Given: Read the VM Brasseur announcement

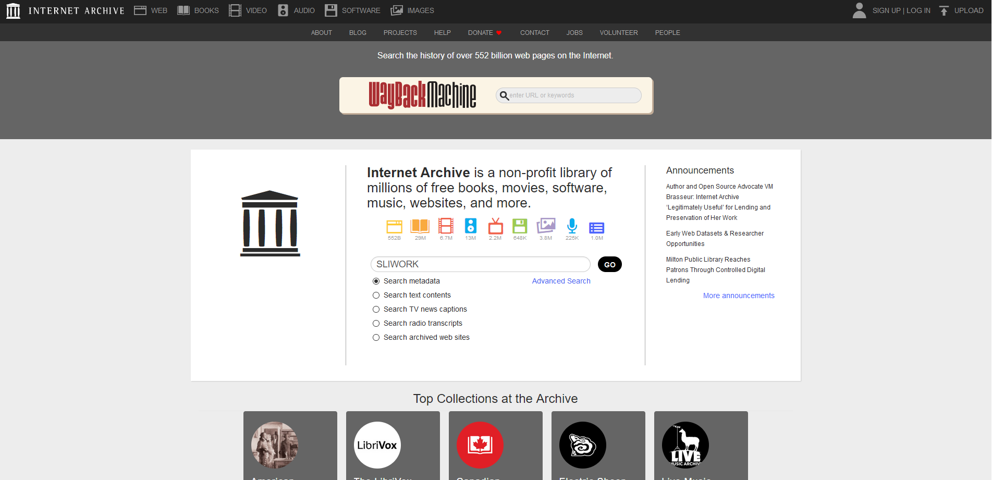Looking at the screenshot, I should (719, 202).
